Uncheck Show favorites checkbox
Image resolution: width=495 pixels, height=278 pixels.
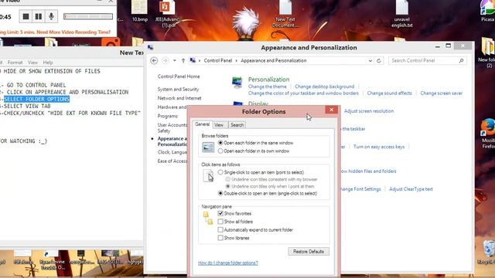[x=220, y=213]
